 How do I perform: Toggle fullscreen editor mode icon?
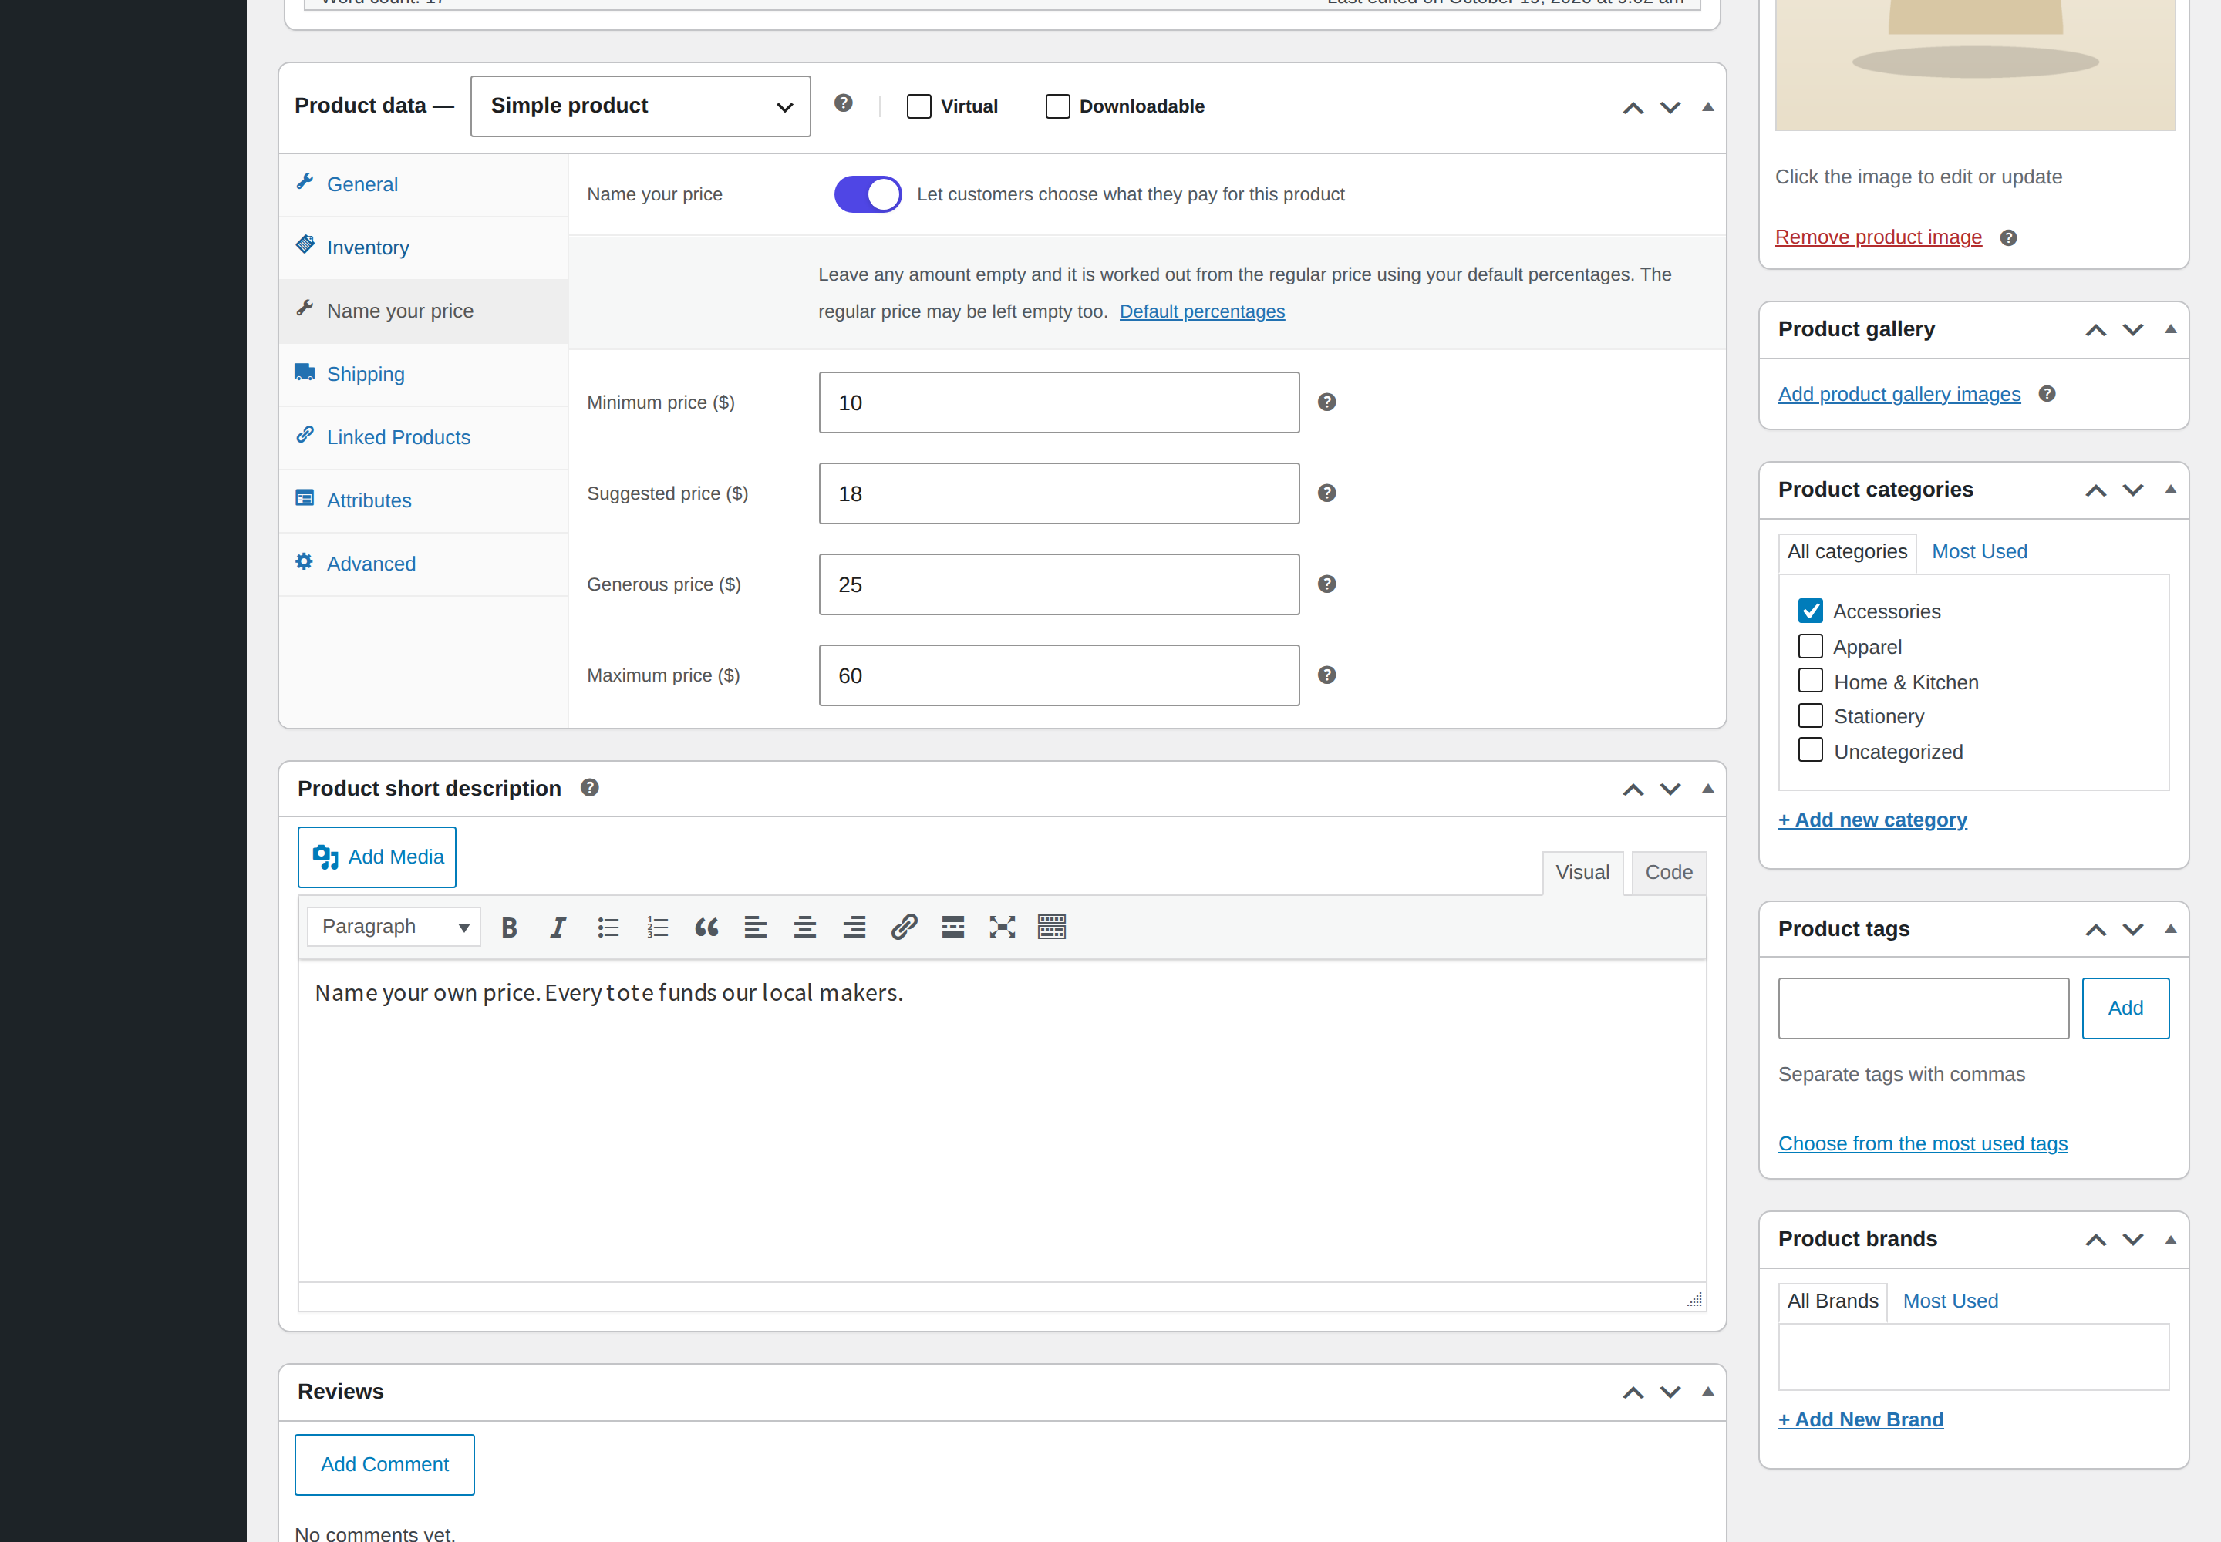tap(1003, 928)
